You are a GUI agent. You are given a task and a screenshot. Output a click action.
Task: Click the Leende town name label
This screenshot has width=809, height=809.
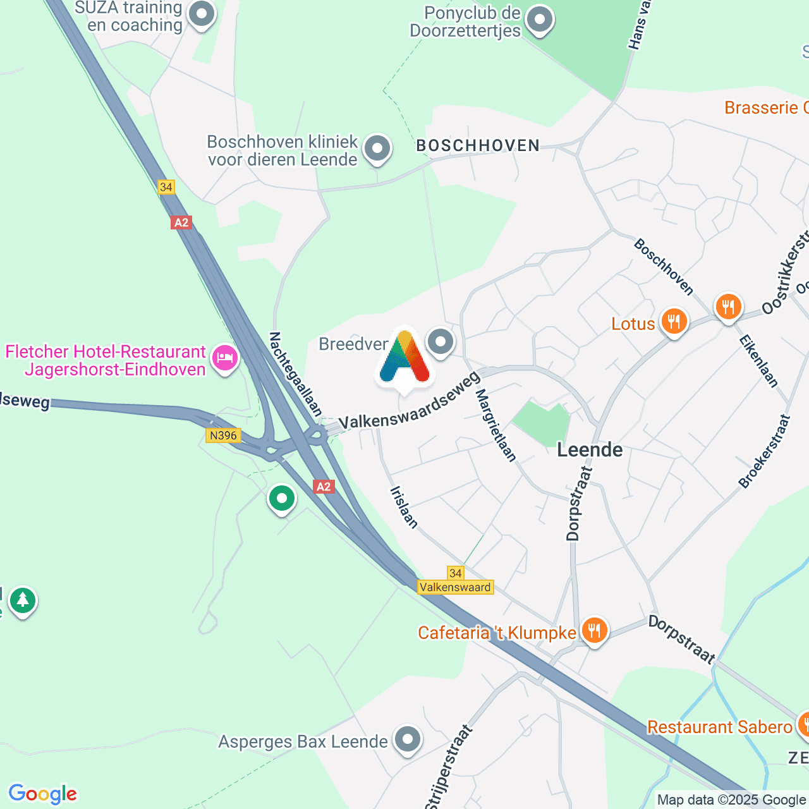tap(590, 449)
